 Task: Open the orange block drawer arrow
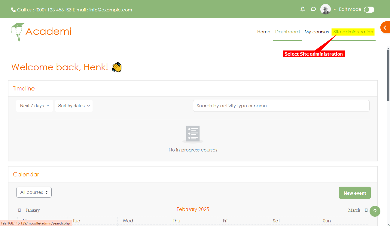(x=385, y=27)
